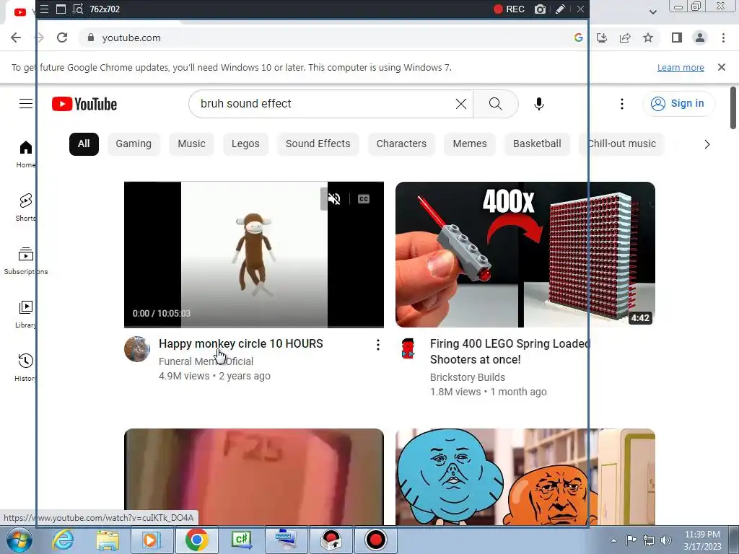Open Chrome three-dot menu
739x554 pixels.
723,38
